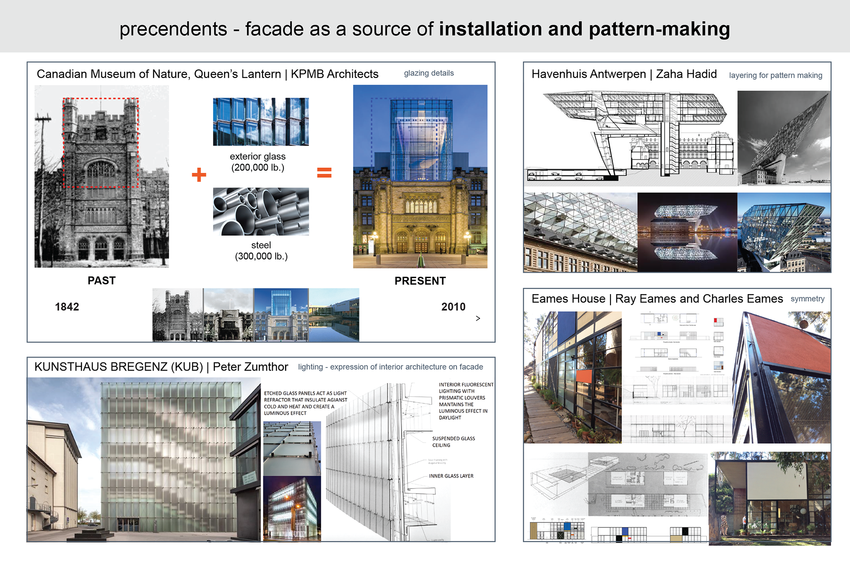The height and width of the screenshot is (566, 850).
Task: Open the present-day Queen's Lantern photo
Action: [x=420, y=176]
